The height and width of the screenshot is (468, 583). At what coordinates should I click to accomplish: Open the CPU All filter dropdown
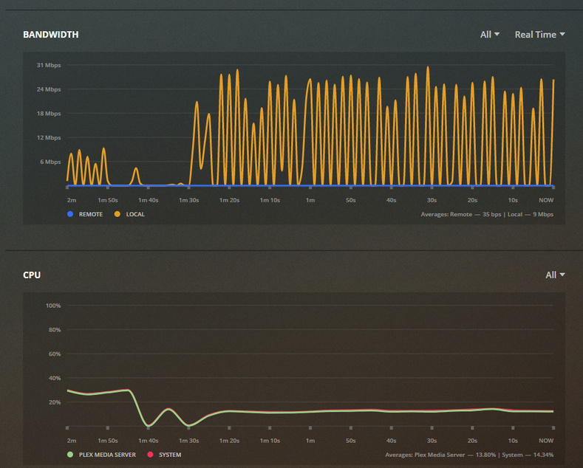point(555,275)
